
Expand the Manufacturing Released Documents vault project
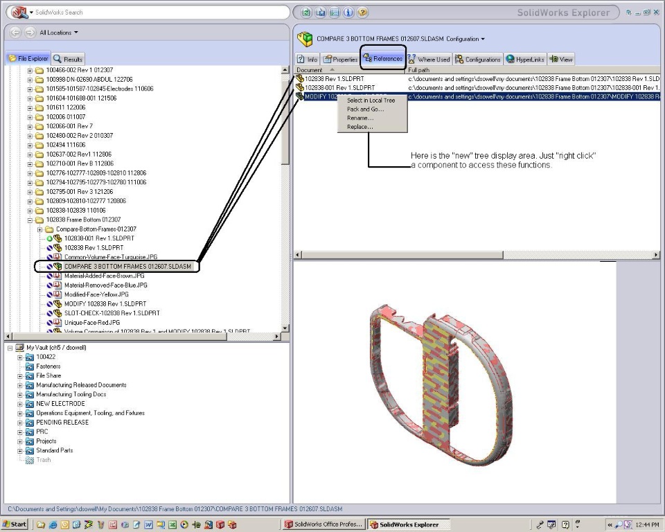pos(20,385)
